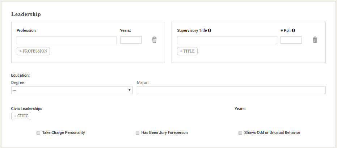Click the info icon beside # Ppl

click(294, 30)
